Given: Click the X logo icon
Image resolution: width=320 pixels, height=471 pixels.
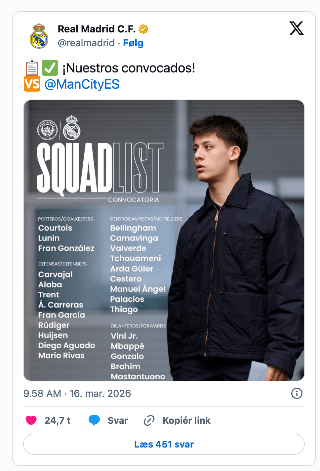Looking at the screenshot, I should [x=297, y=28].
